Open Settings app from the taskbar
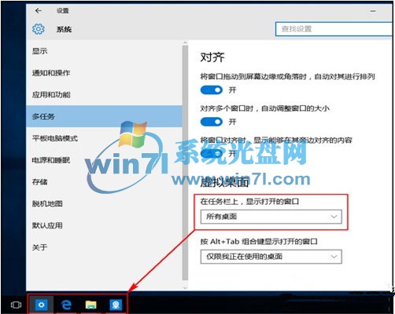The height and width of the screenshot is (314, 395). pyautogui.click(x=42, y=305)
